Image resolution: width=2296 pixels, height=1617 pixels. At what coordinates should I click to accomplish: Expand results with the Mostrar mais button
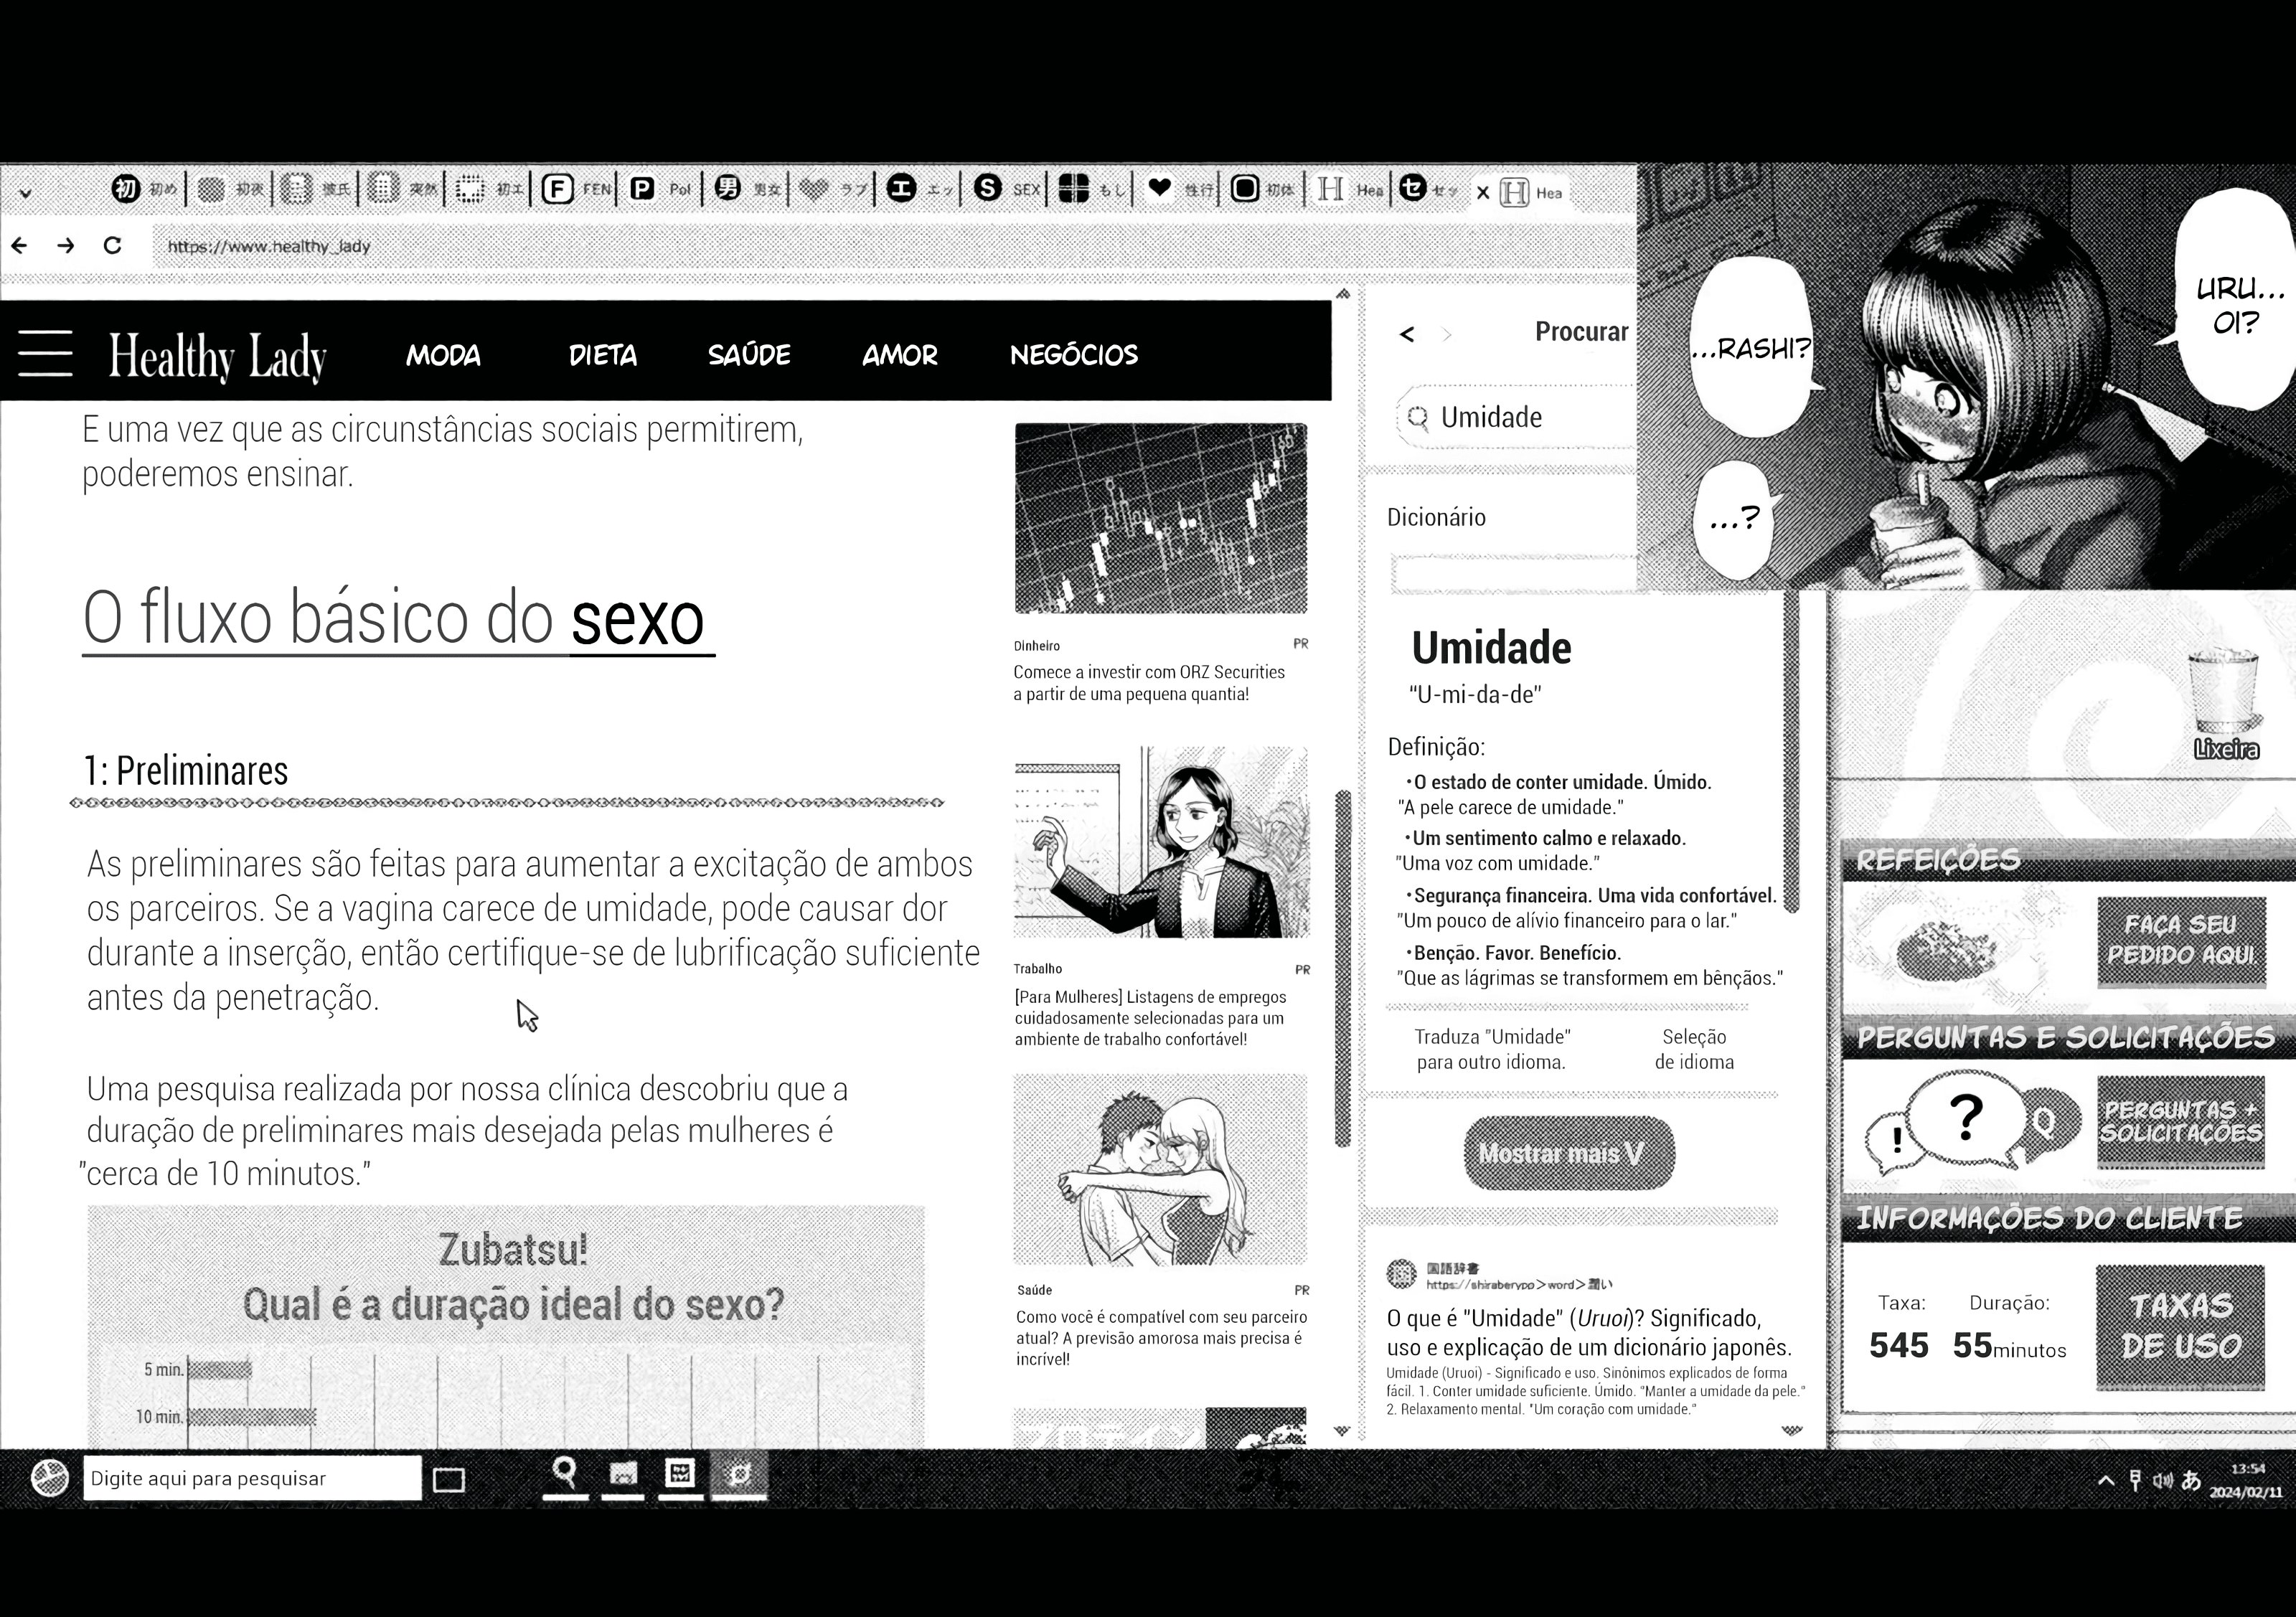pyautogui.click(x=1569, y=1153)
